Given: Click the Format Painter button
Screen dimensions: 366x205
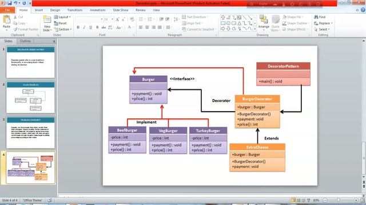Looking at the screenshot, I should pyautogui.click(x=26, y=29).
